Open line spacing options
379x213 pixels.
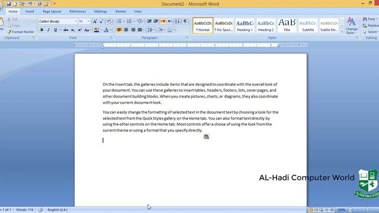pyautogui.click(x=151, y=30)
